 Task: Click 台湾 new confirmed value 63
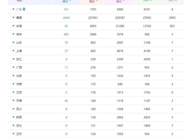pyautogui.click(x=66, y=26)
